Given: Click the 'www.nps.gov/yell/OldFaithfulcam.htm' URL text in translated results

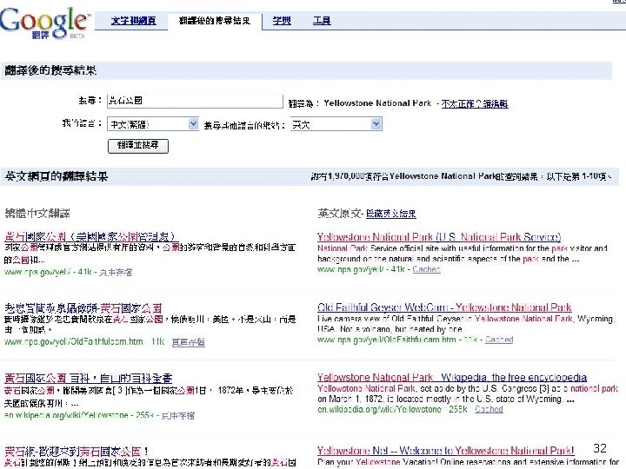Looking at the screenshot, I should pyautogui.click(x=73, y=342).
